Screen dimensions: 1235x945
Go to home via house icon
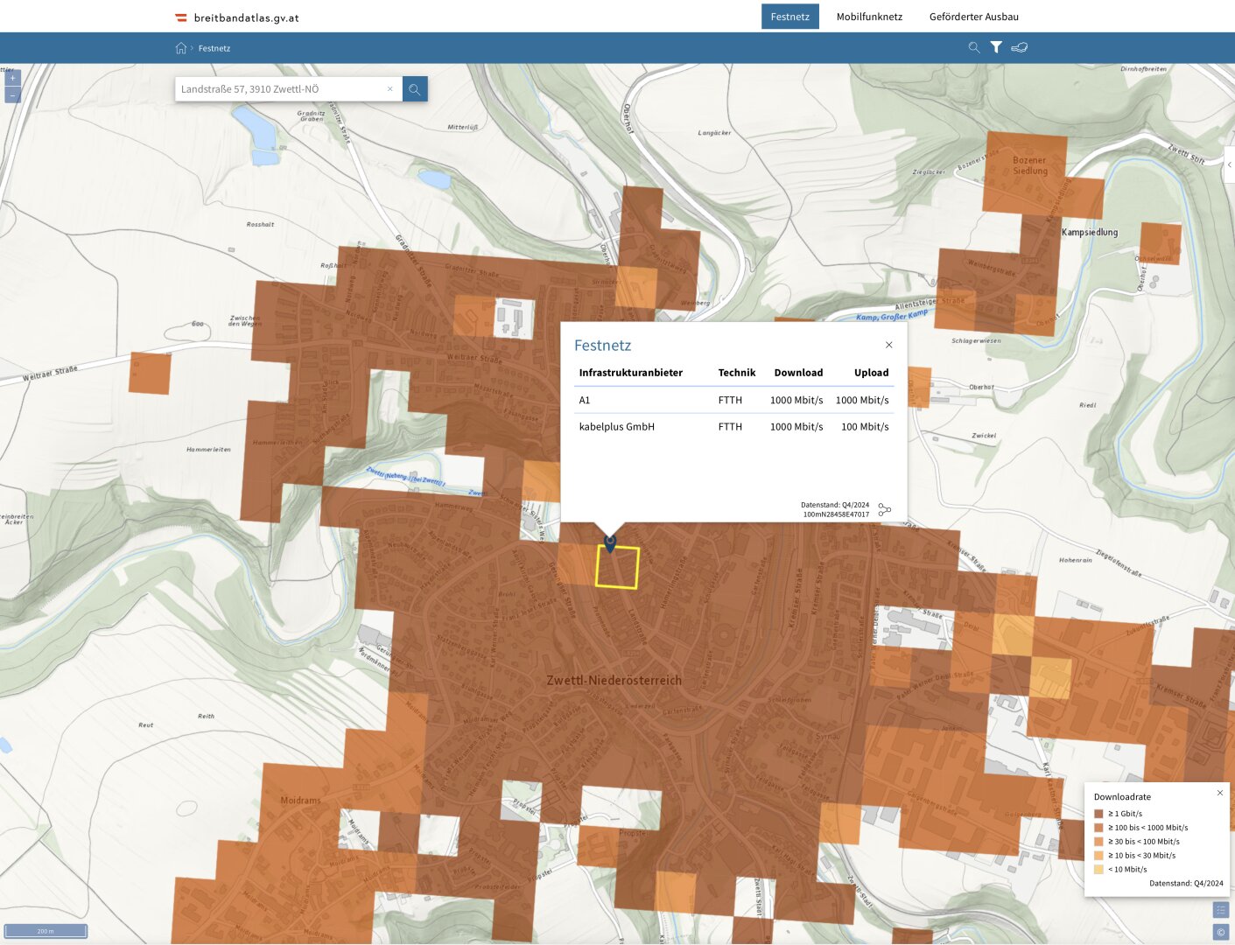[x=181, y=48]
